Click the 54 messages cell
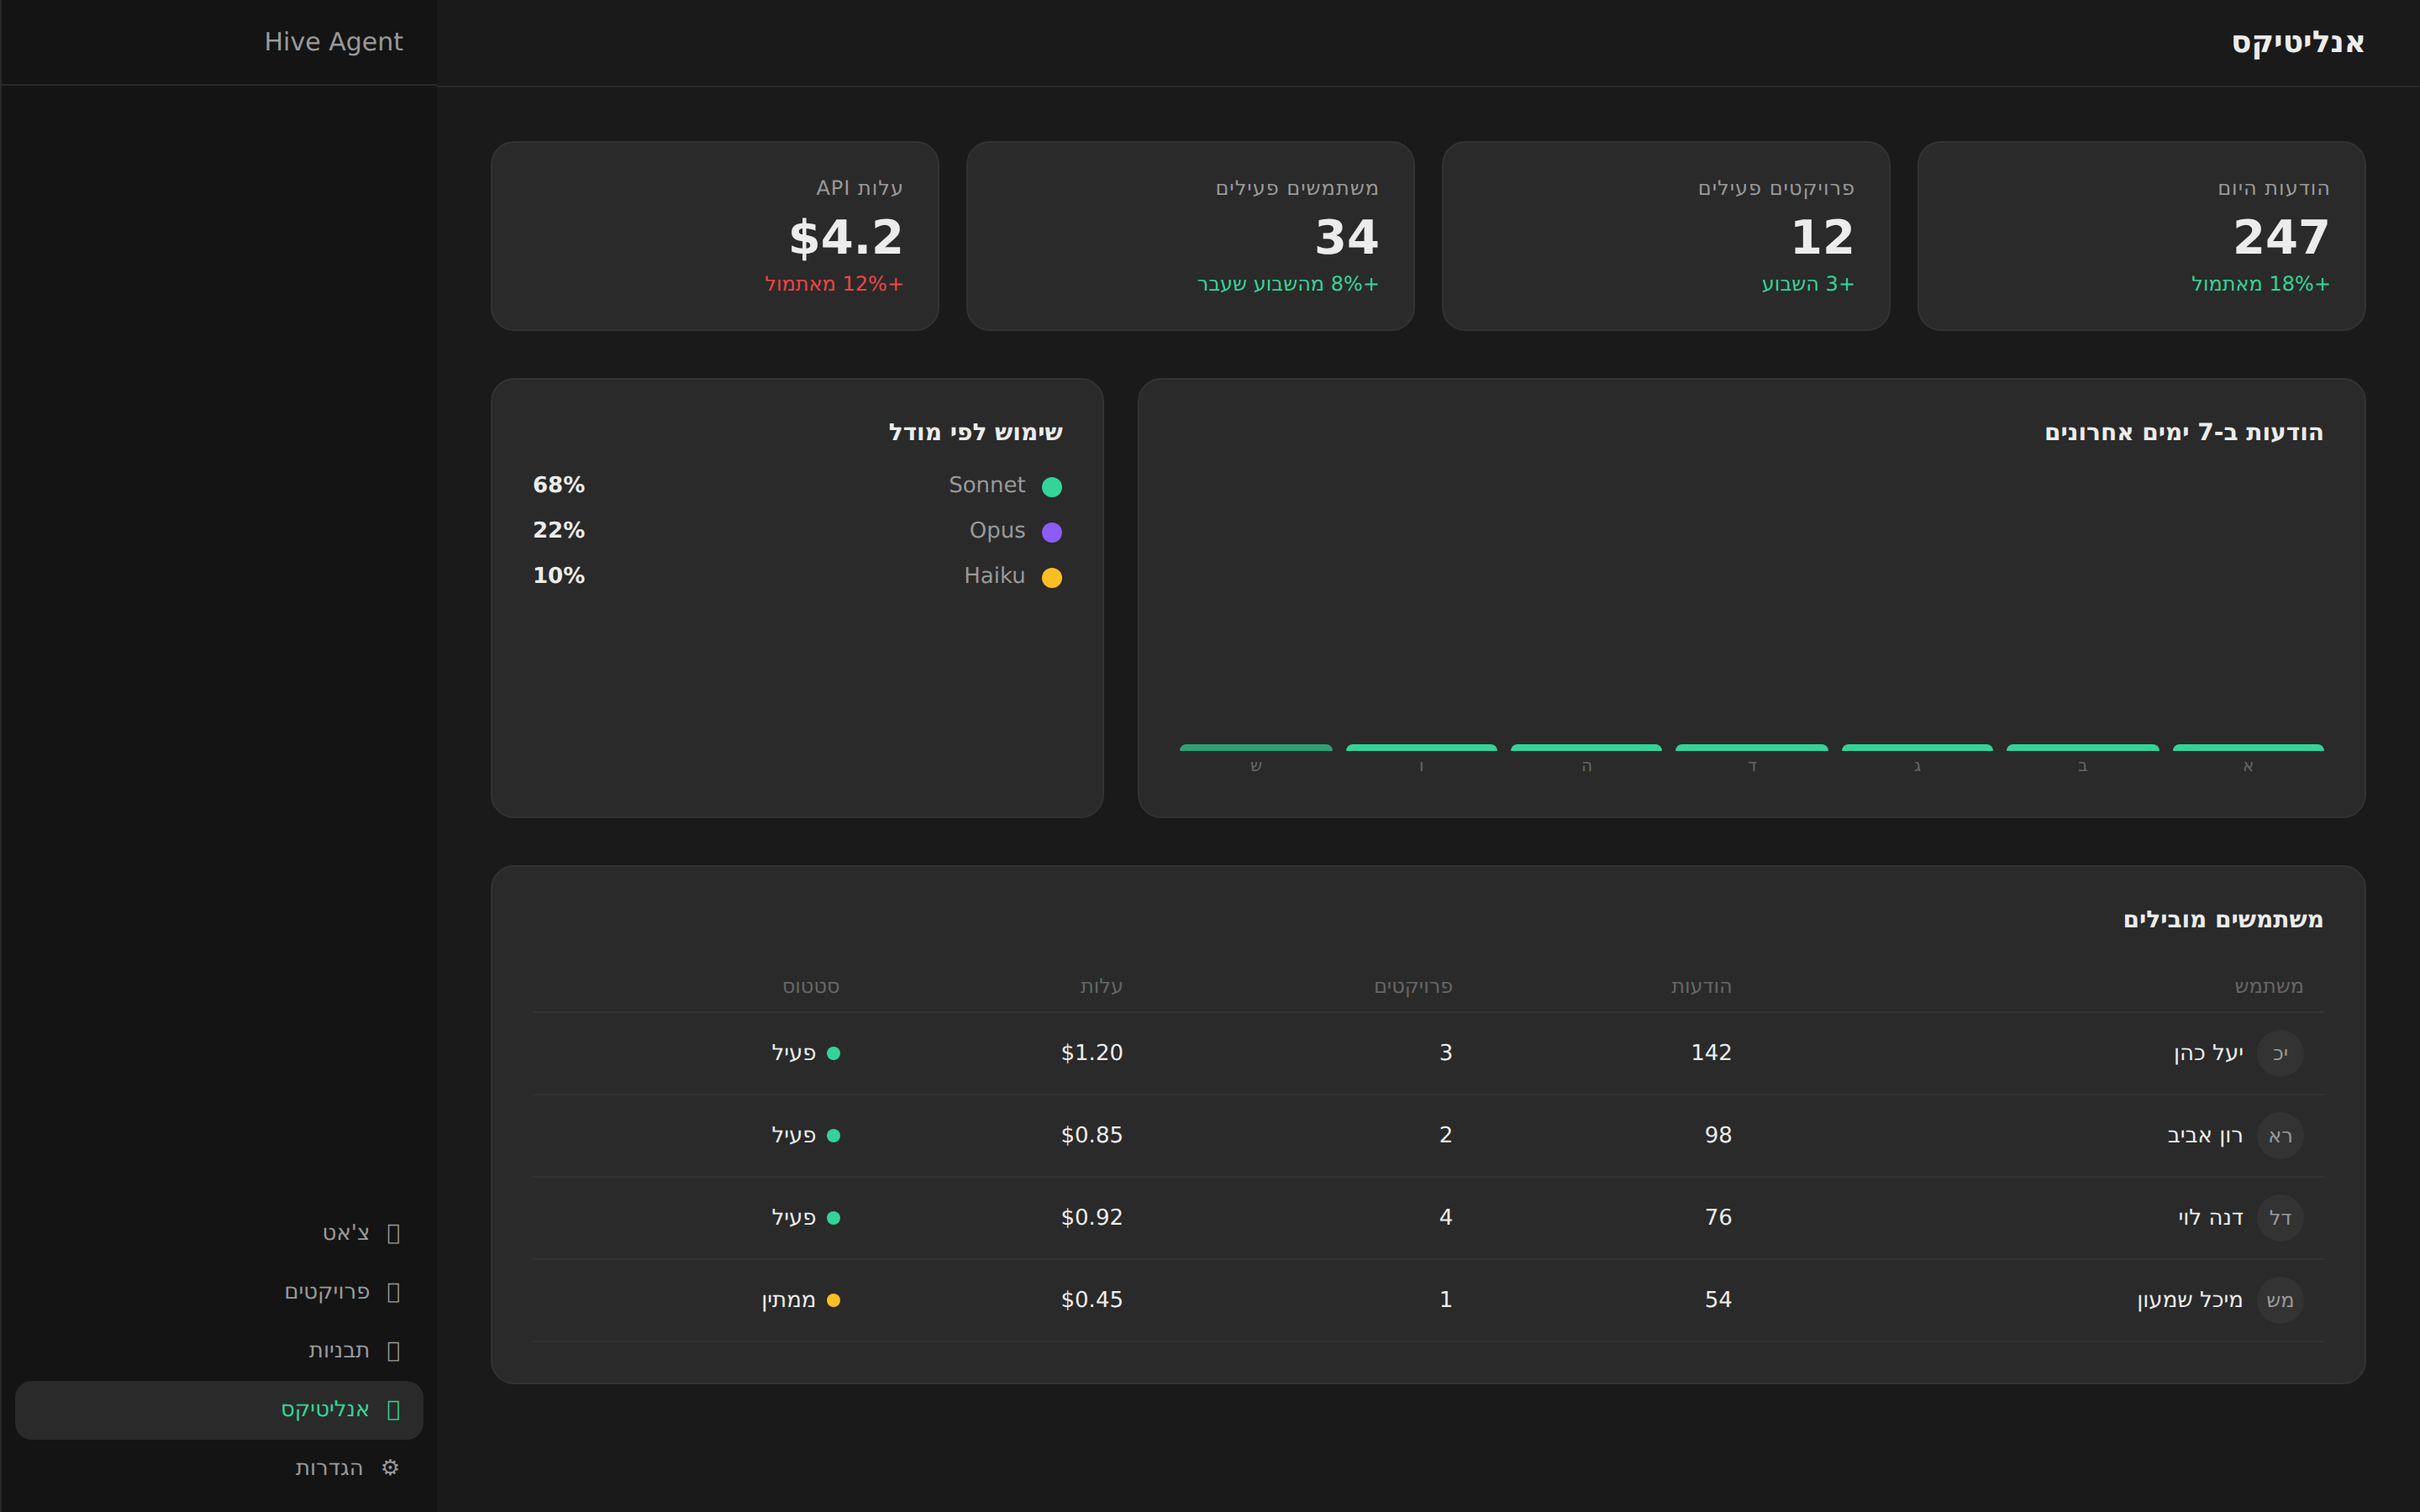2420x1512 pixels. pos(1718,1300)
